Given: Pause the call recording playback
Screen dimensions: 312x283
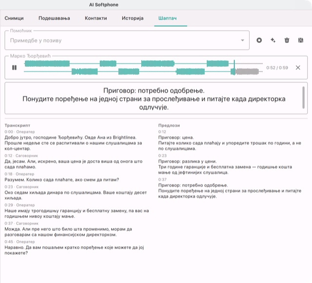Looking at the screenshot, I should (14, 68).
